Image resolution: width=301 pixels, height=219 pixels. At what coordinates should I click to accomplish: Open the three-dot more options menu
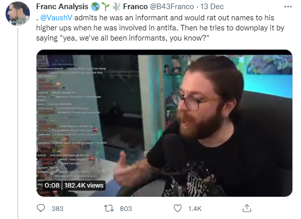coord(288,7)
